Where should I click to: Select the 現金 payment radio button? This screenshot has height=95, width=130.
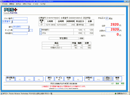[107, 18]
